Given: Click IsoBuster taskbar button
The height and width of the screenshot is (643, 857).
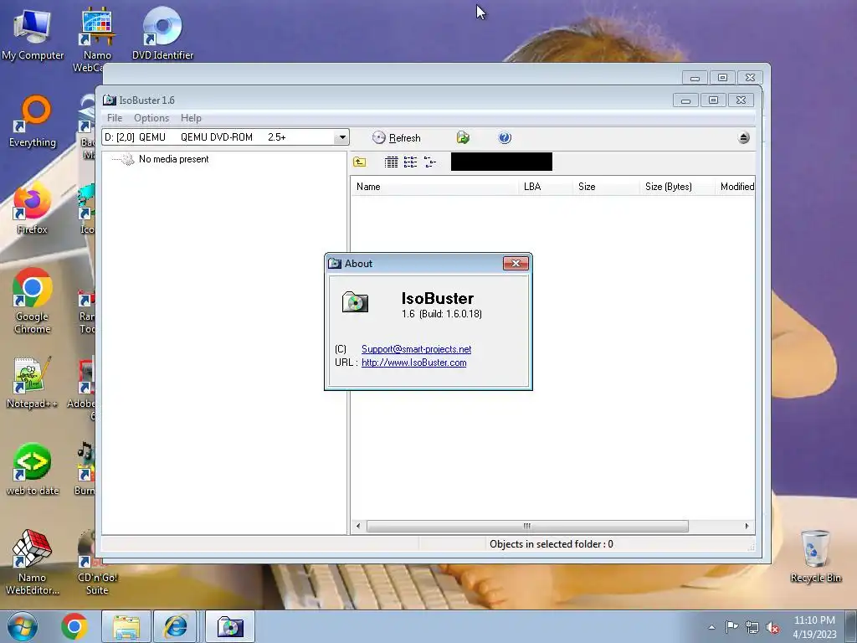Looking at the screenshot, I should tap(230, 626).
